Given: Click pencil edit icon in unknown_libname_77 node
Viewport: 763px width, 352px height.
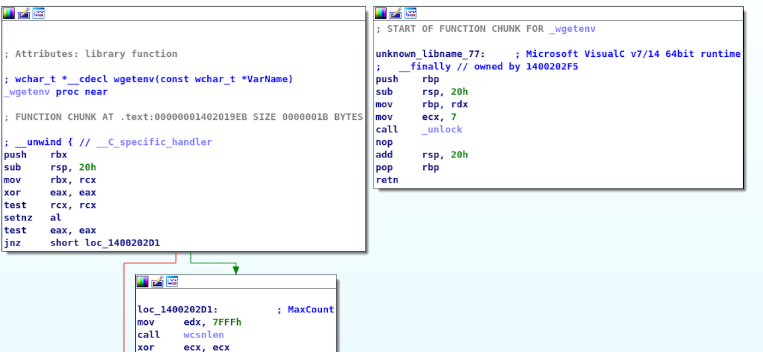Looking at the screenshot, I should coord(395,14).
